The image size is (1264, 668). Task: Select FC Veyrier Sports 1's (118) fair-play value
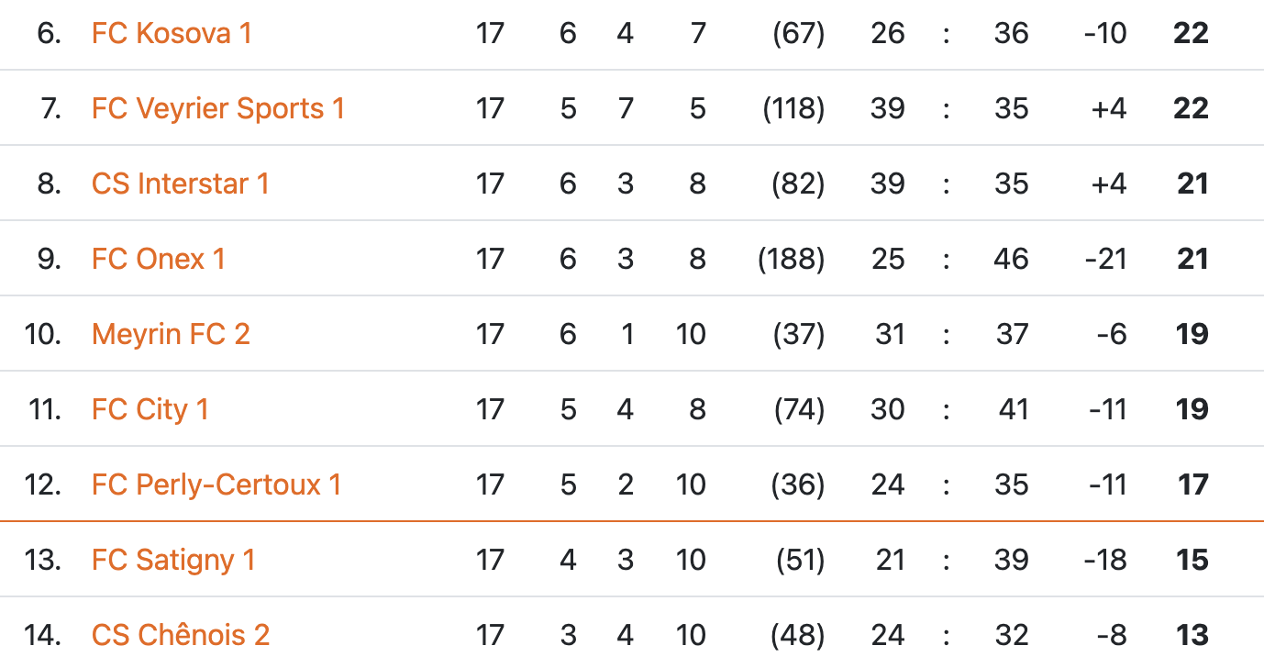tap(793, 109)
